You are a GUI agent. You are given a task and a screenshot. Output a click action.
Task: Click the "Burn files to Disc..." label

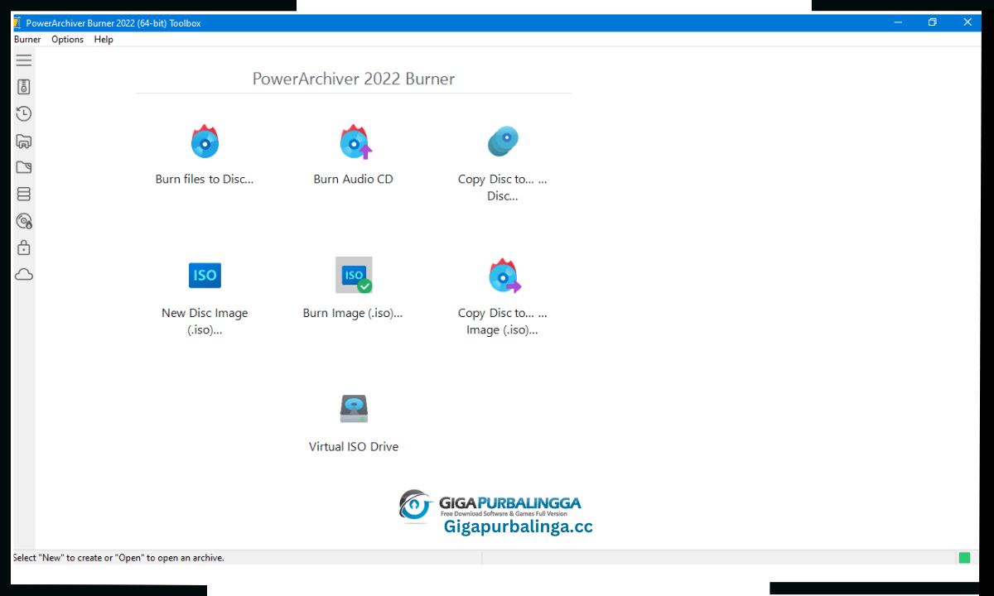click(205, 179)
